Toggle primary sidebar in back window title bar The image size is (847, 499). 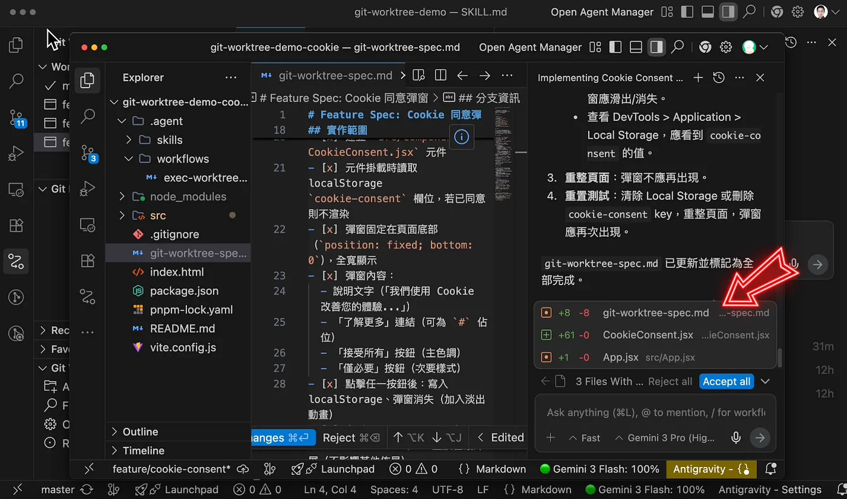pyautogui.click(x=687, y=11)
